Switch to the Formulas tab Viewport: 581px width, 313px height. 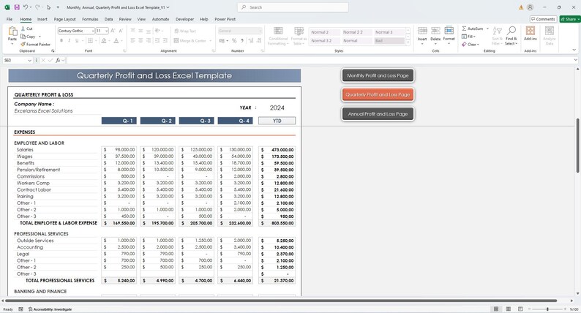tap(90, 19)
